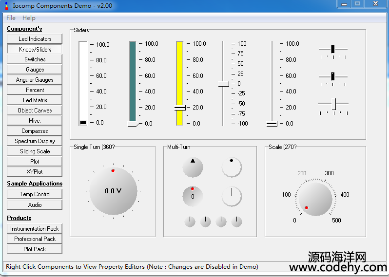Click the teal vertical slider track
The height and width of the screenshot is (277, 389).
133,81
